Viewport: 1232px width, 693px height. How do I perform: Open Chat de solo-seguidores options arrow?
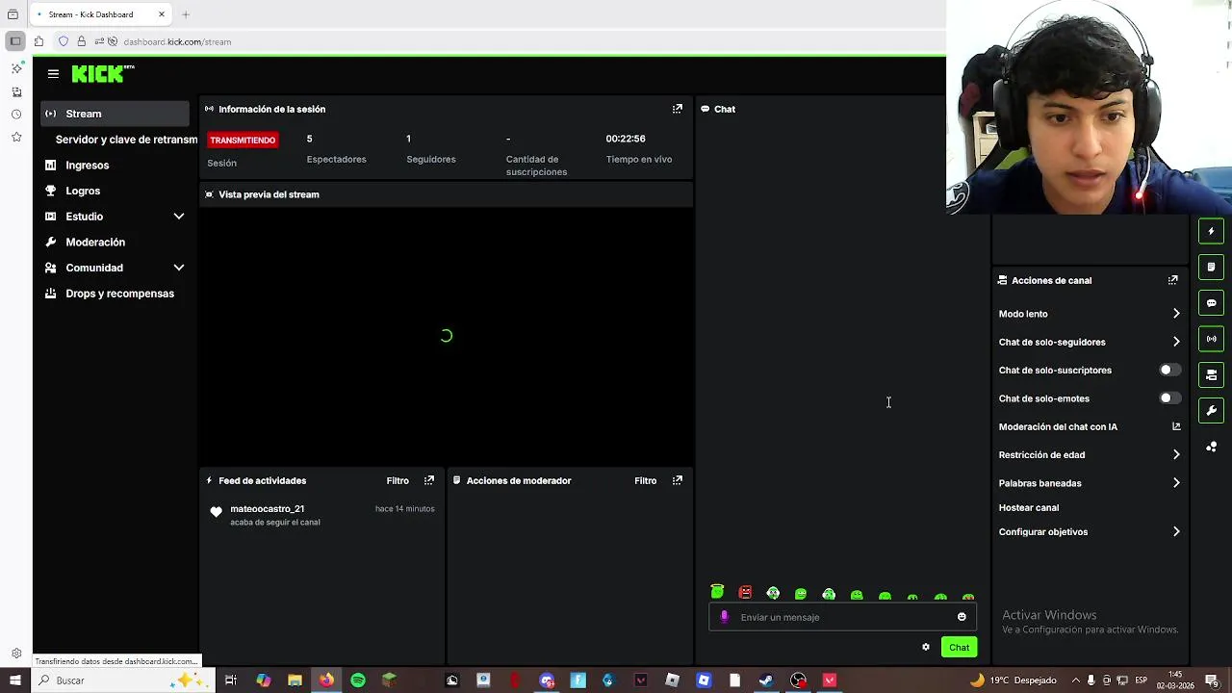[1176, 342]
